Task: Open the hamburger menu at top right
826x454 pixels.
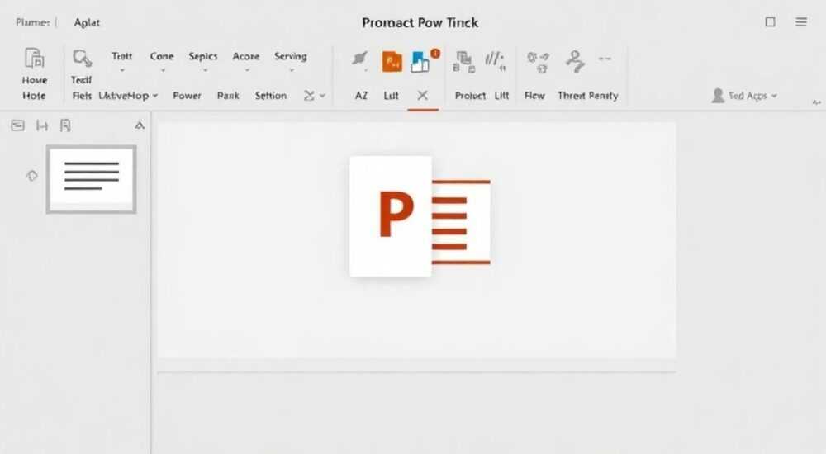Action: click(x=801, y=21)
